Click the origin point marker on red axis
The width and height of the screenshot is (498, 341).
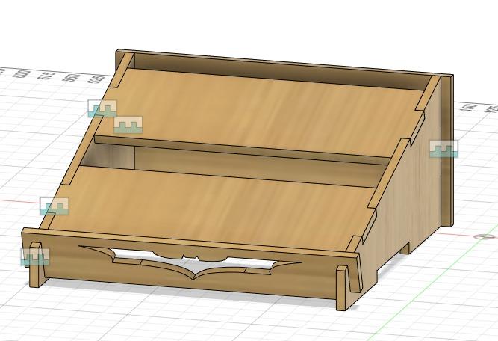(485, 236)
